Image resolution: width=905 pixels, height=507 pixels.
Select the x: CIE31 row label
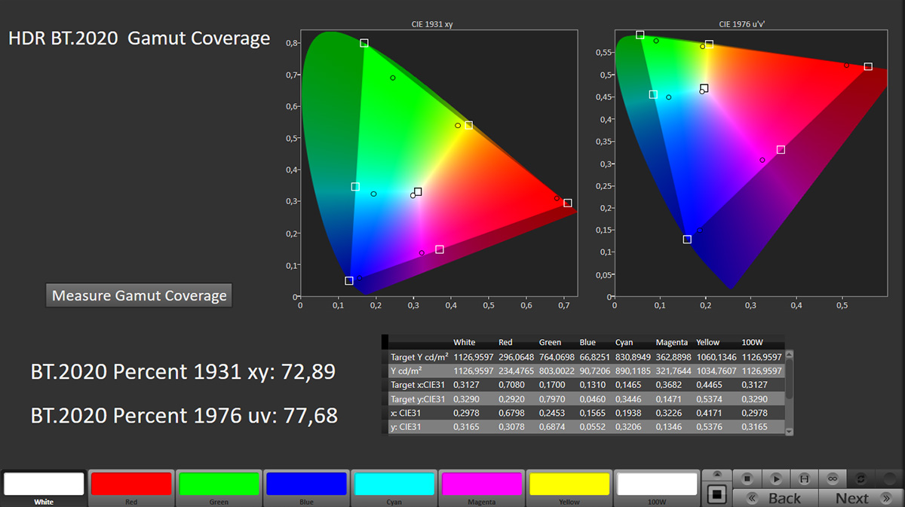[x=406, y=414]
